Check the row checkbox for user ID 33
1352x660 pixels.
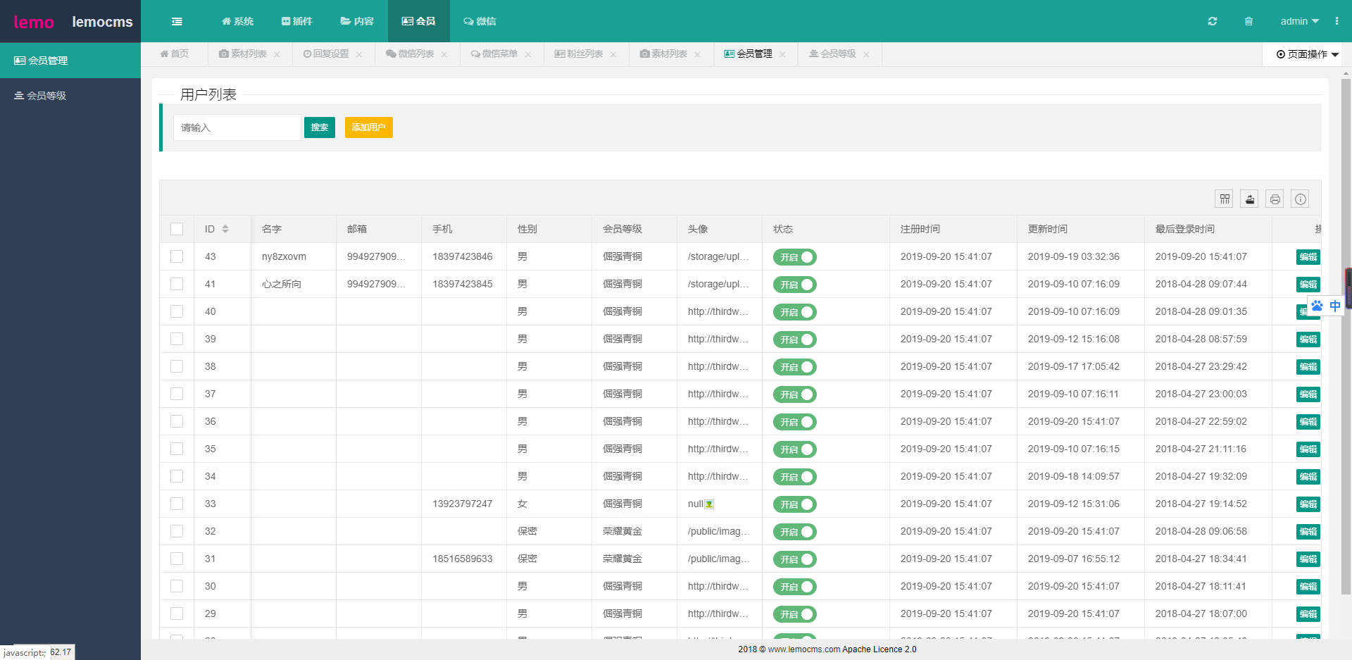coord(177,504)
